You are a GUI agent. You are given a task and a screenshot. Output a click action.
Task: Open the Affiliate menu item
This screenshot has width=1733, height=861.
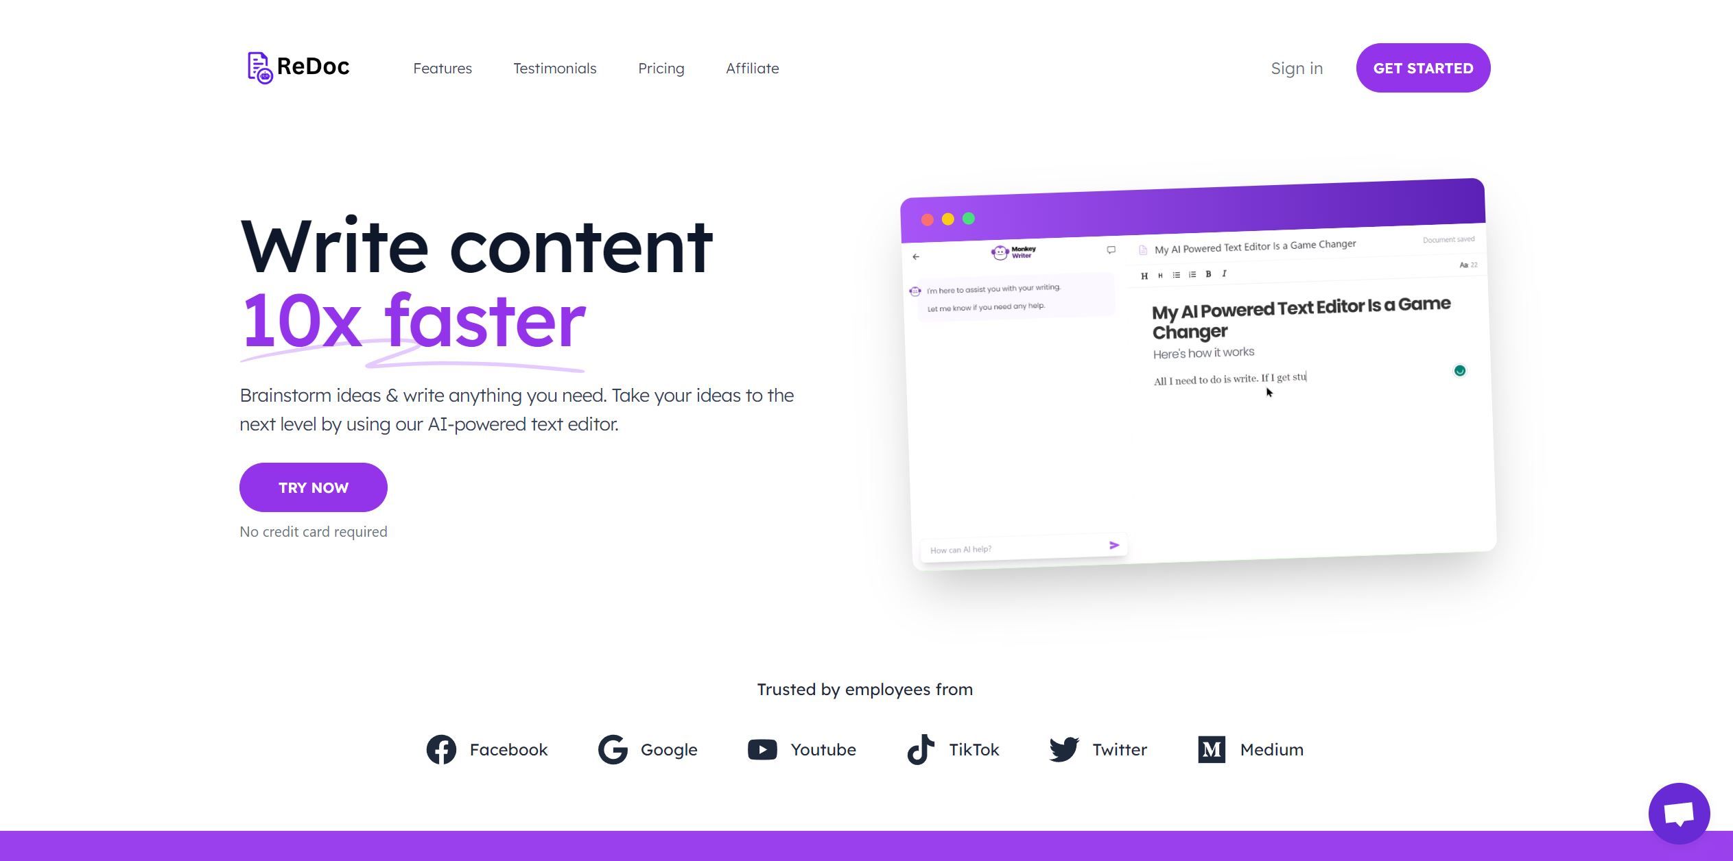click(x=753, y=67)
